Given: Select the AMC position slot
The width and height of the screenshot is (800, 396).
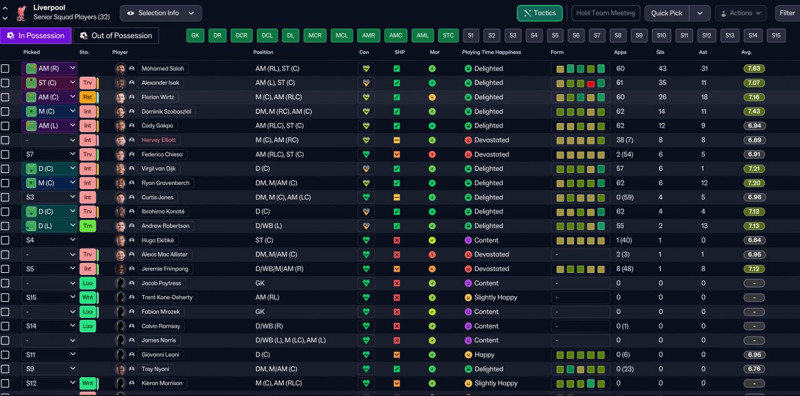Looking at the screenshot, I should coord(396,36).
